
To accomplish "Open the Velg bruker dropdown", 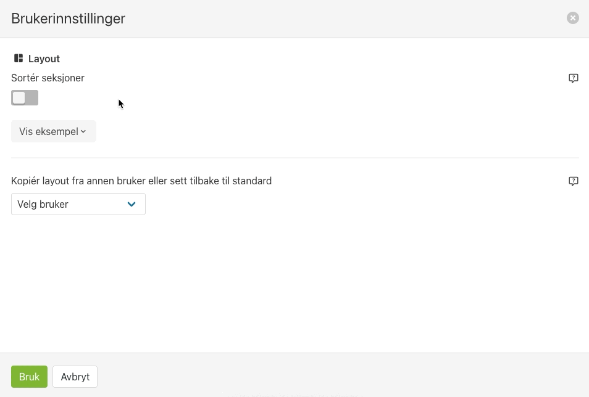I will click(78, 204).
